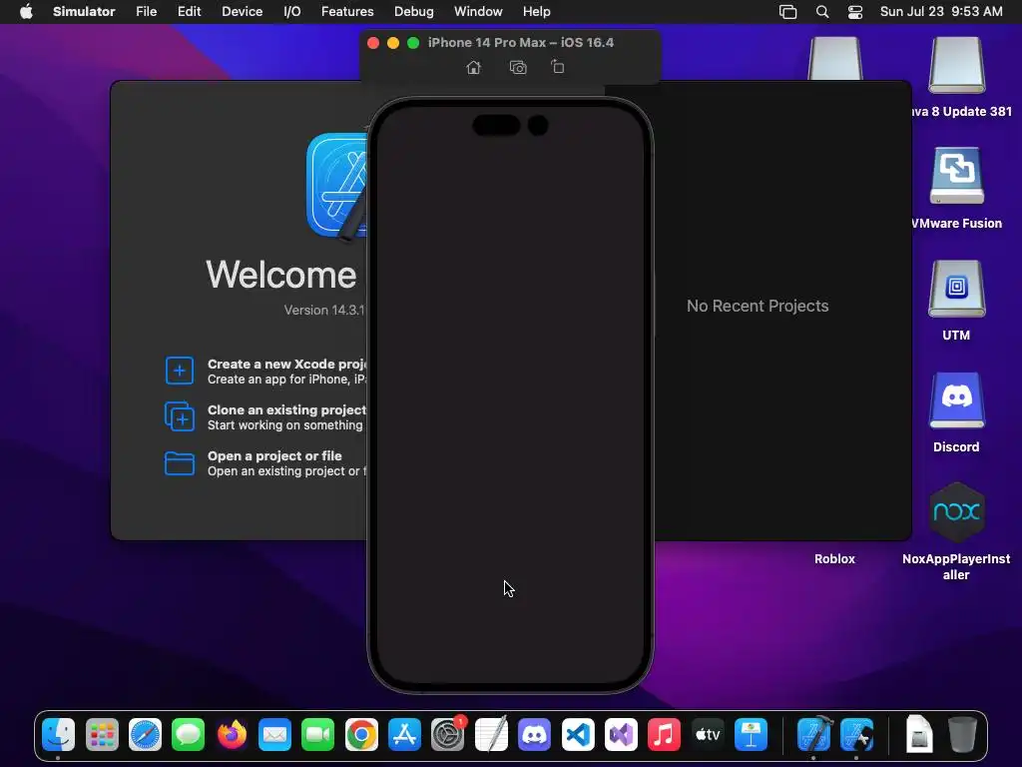This screenshot has height=767, width=1022.
Task: Select the Roblox desktop item label
Action: pyautogui.click(x=834, y=559)
